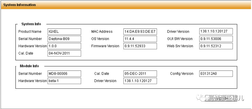Click the Serial Number label in System Info
This screenshot has width=252, height=109.
point(30,39)
